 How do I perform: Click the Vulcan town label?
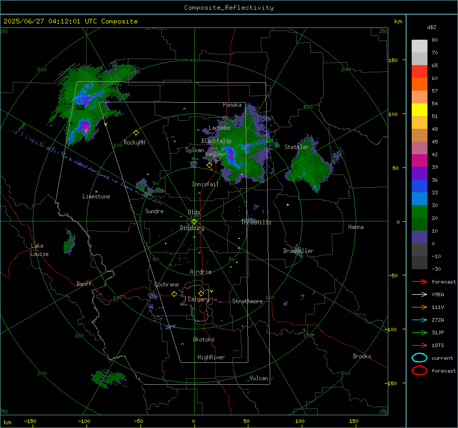259,378
